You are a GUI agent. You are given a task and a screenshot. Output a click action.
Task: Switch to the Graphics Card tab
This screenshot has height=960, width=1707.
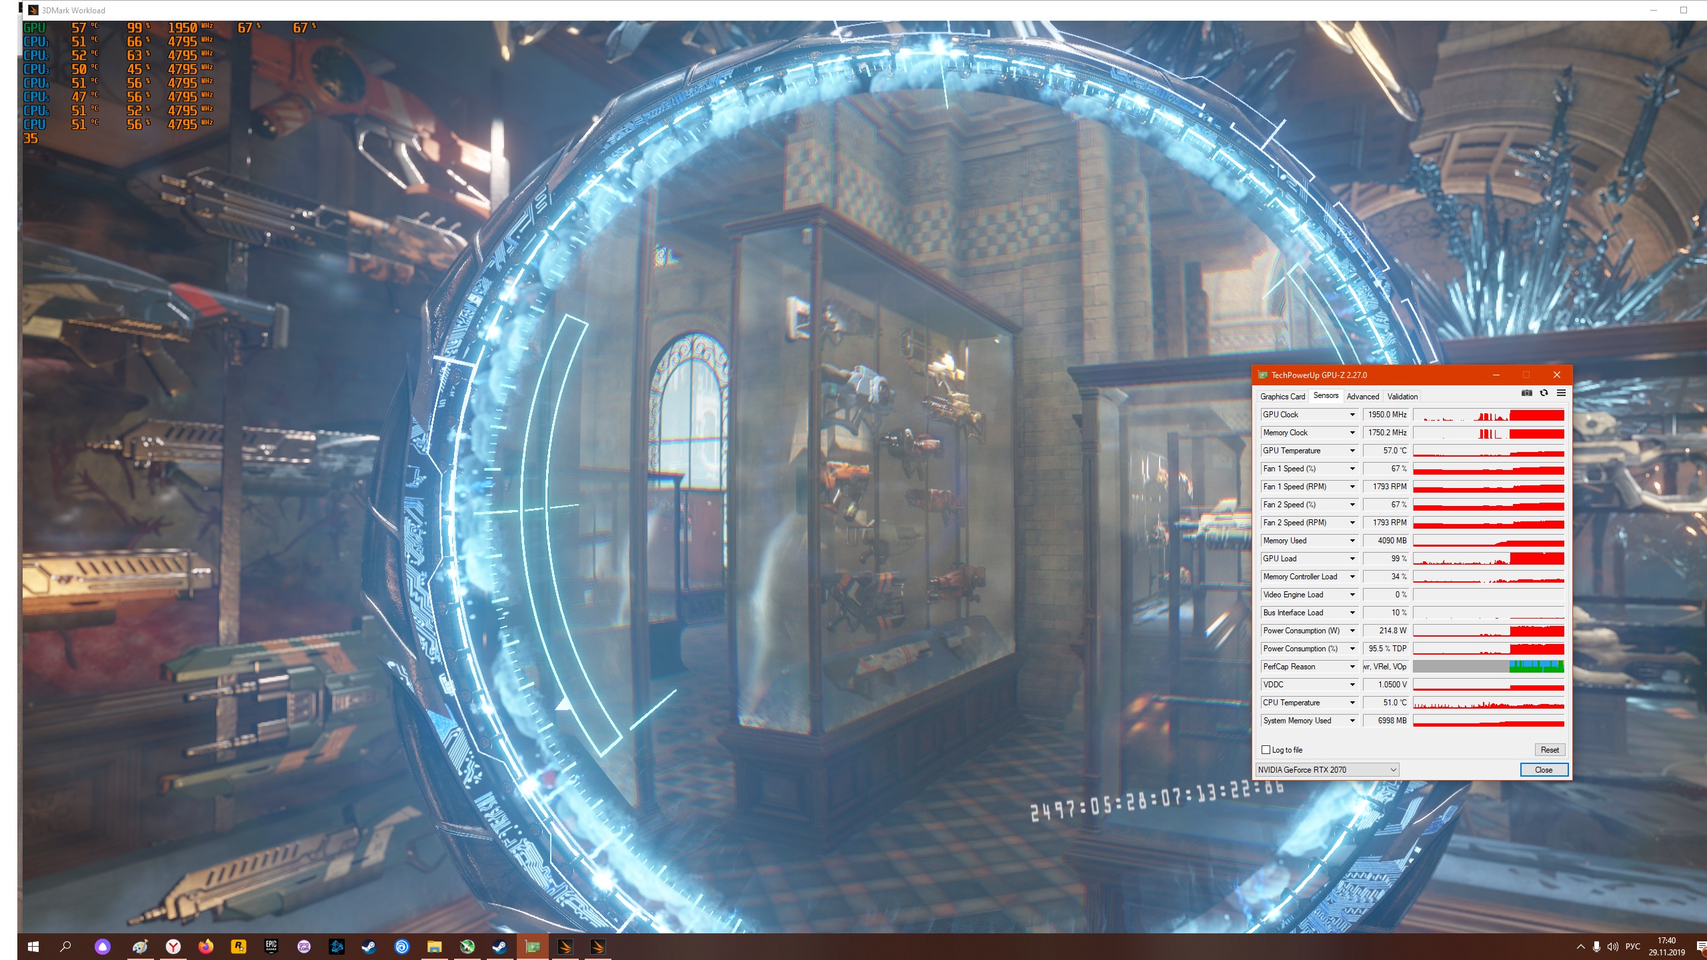pyautogui.click(x=1282, y=397)
